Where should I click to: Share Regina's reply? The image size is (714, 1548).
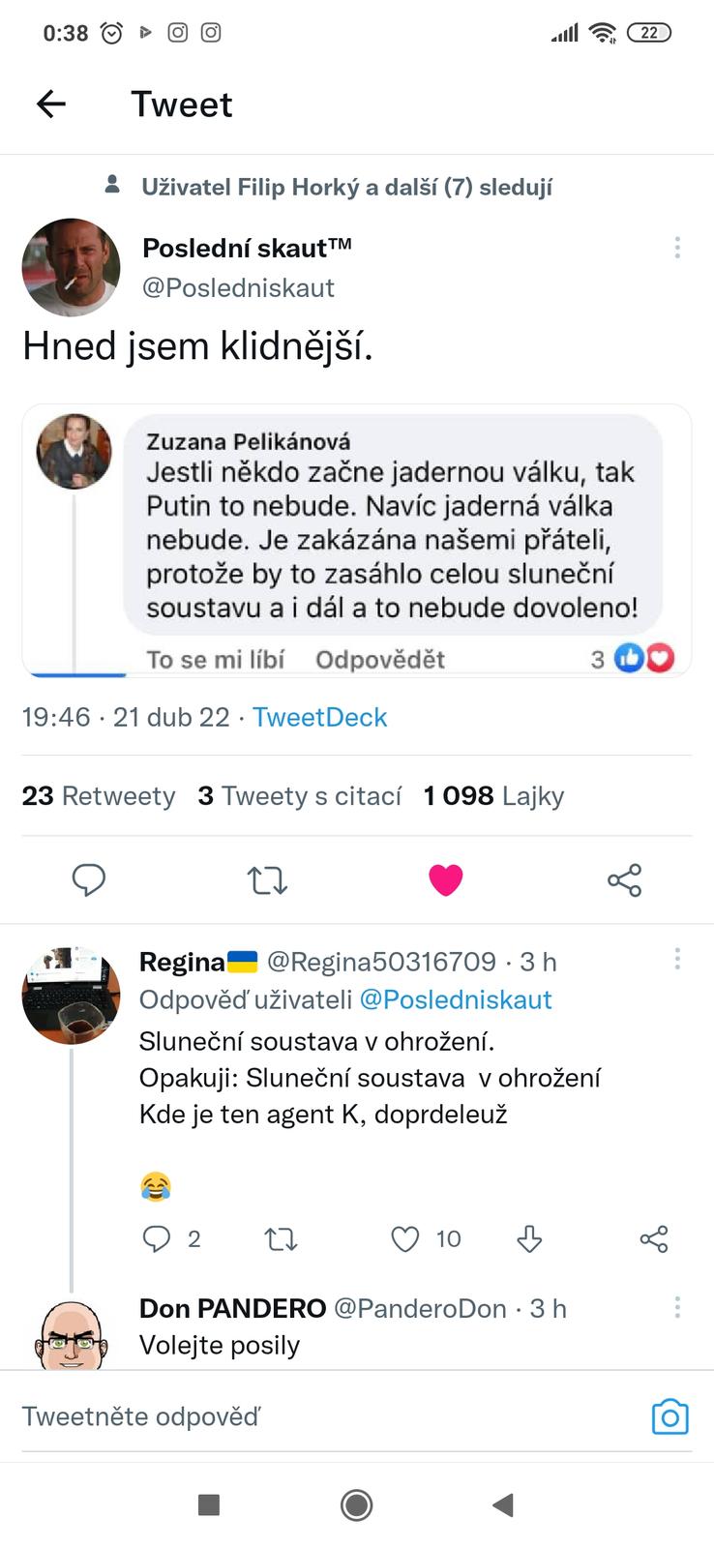pyautogui.click(x=654, y=1239)
